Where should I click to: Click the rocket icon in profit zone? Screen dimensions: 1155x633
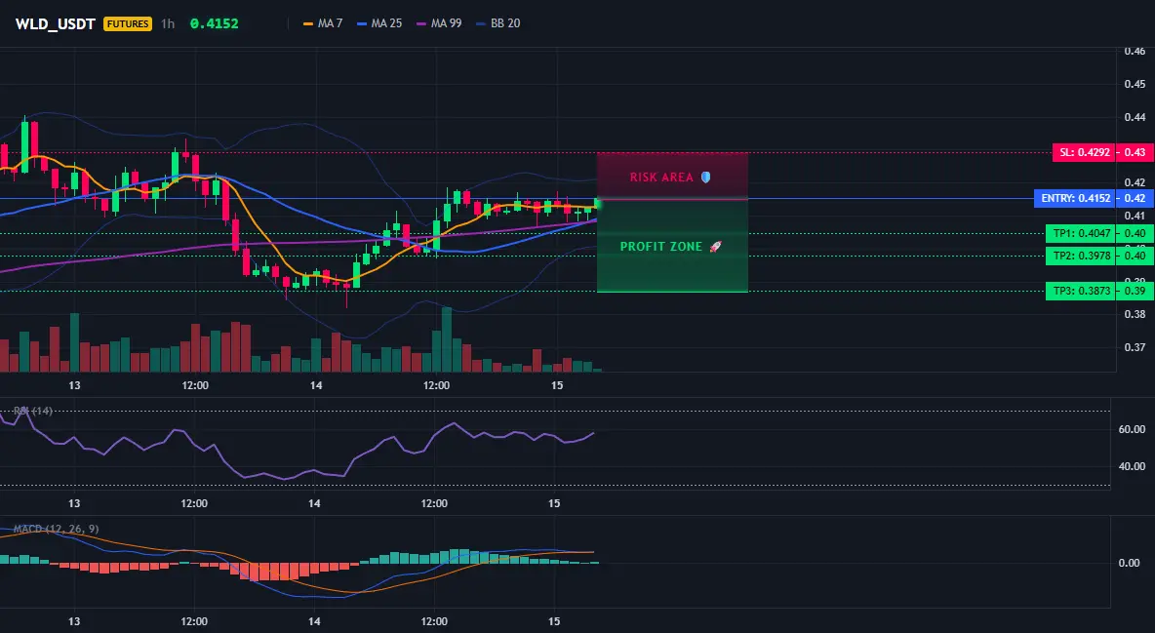click(x=715, y=247)
